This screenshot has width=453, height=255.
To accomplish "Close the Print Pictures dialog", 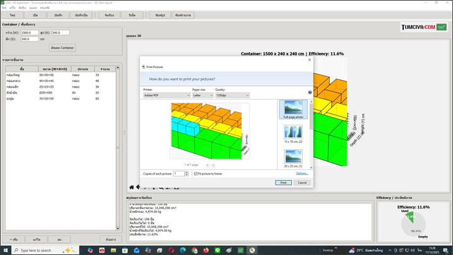I will (x=309, y=60).
